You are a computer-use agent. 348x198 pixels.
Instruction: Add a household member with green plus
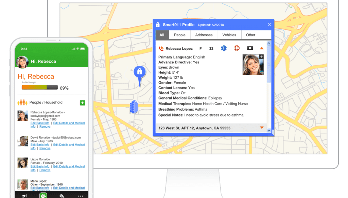(x=82, y=103)
